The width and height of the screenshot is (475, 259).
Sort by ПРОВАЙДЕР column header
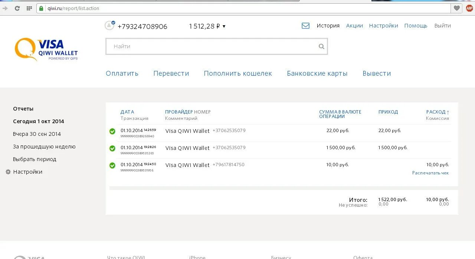coord(179,112)
